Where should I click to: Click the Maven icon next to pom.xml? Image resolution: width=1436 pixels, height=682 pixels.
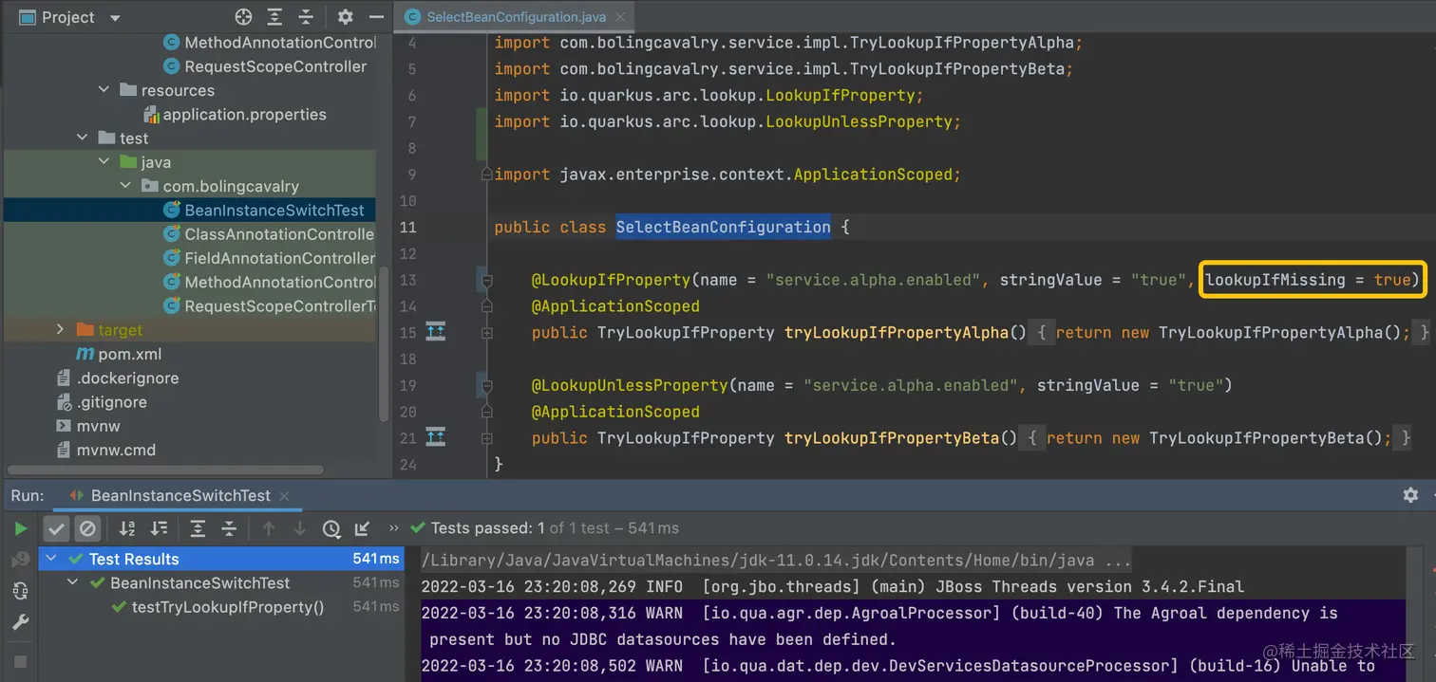pos(85,355)
